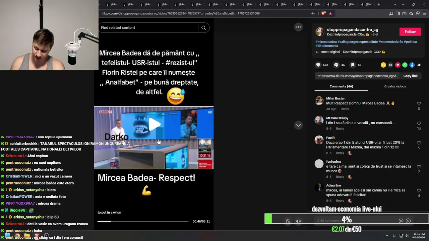The image size is (429, 241).
Task: Like PaulR's comment
Action: click(419, 143)
